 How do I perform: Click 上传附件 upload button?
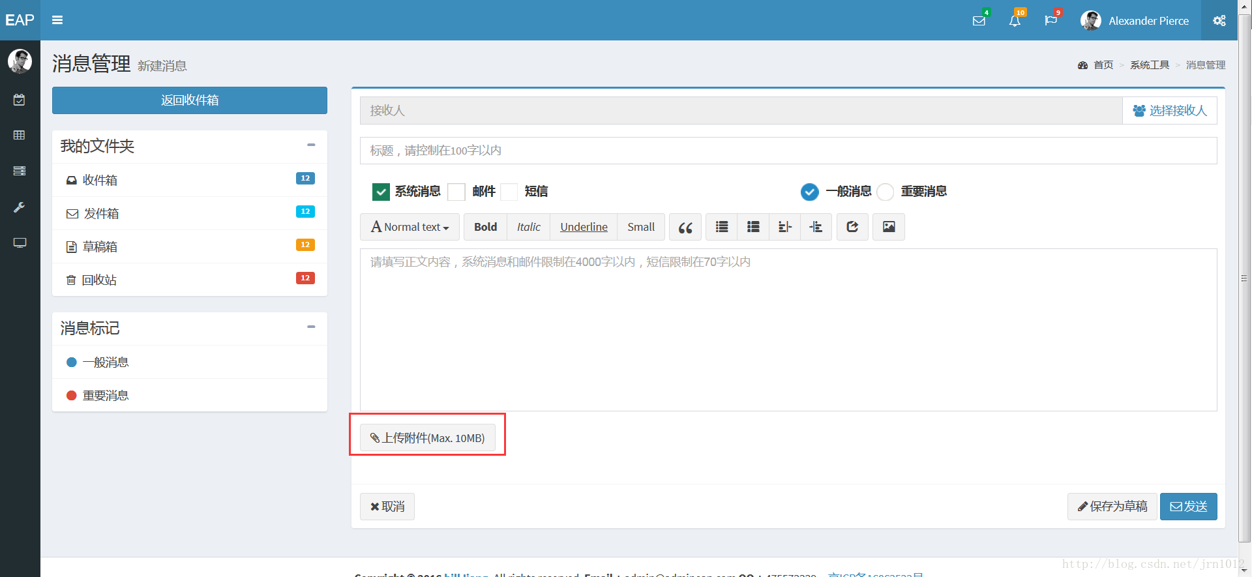tap(428, 437)
